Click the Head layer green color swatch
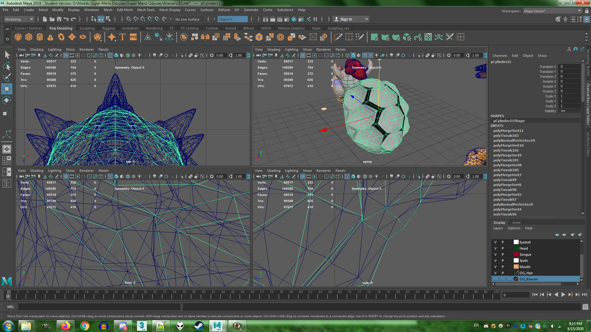 [x=516, y=248]
